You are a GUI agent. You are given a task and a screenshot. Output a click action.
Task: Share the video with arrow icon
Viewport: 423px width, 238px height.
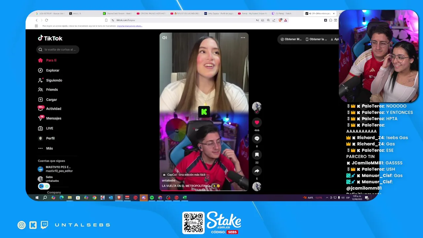pyautogui.click(x=257, y=171)
